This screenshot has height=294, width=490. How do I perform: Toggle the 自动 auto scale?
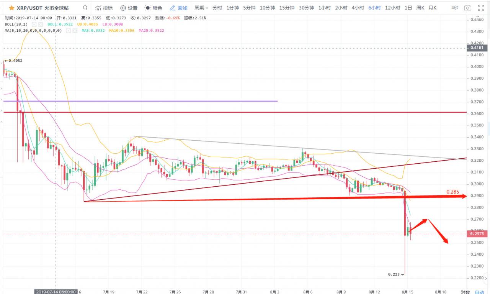pos(480,292)
